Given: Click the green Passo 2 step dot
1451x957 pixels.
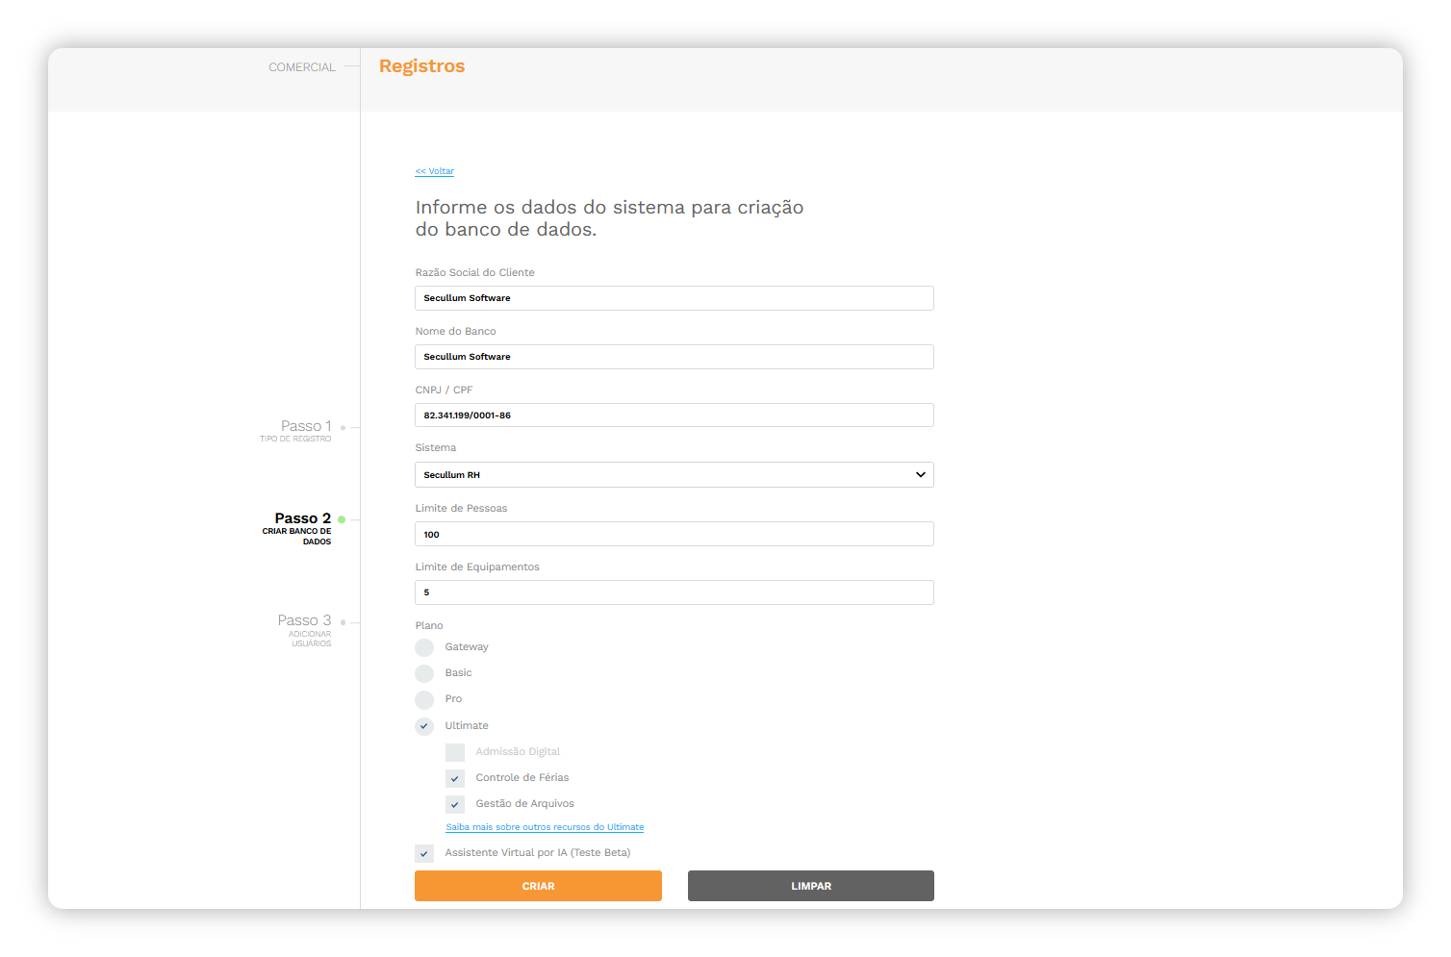Looking at the screenshot, I should 342,519.
